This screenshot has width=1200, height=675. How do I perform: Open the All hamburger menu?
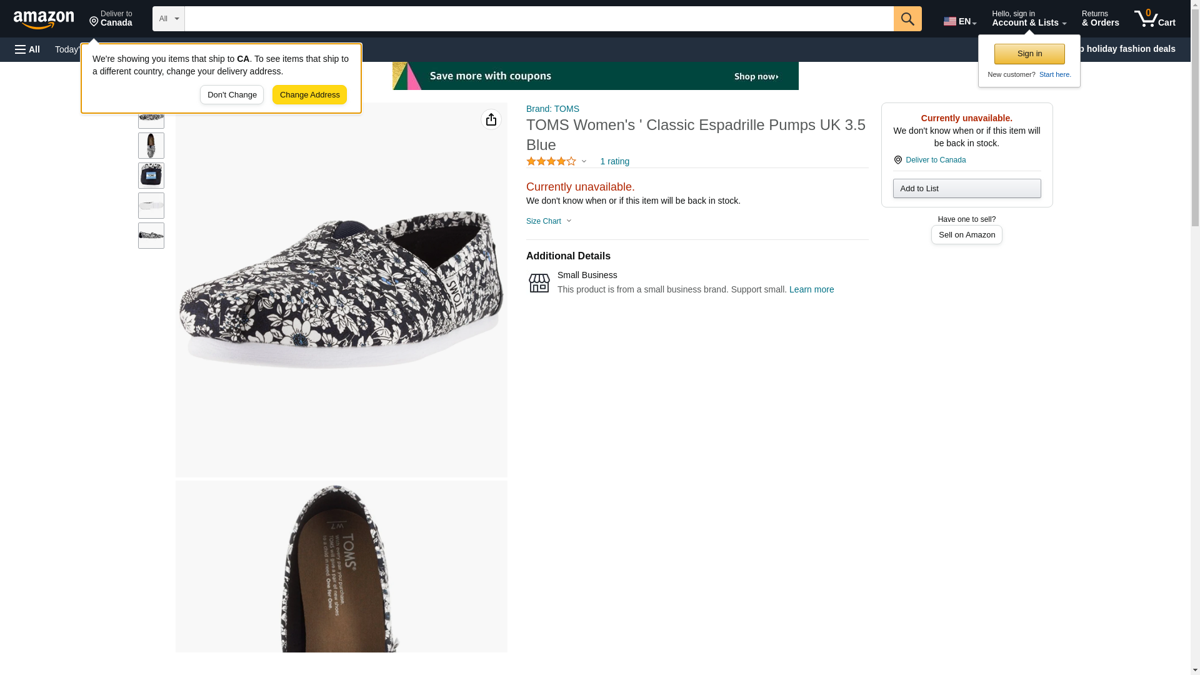pos(27,49)
